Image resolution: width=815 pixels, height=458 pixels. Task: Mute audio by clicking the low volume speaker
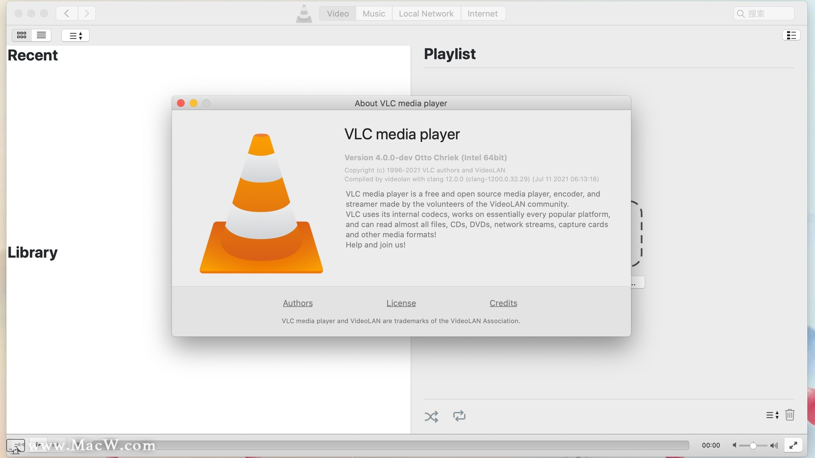click(735, 445)
